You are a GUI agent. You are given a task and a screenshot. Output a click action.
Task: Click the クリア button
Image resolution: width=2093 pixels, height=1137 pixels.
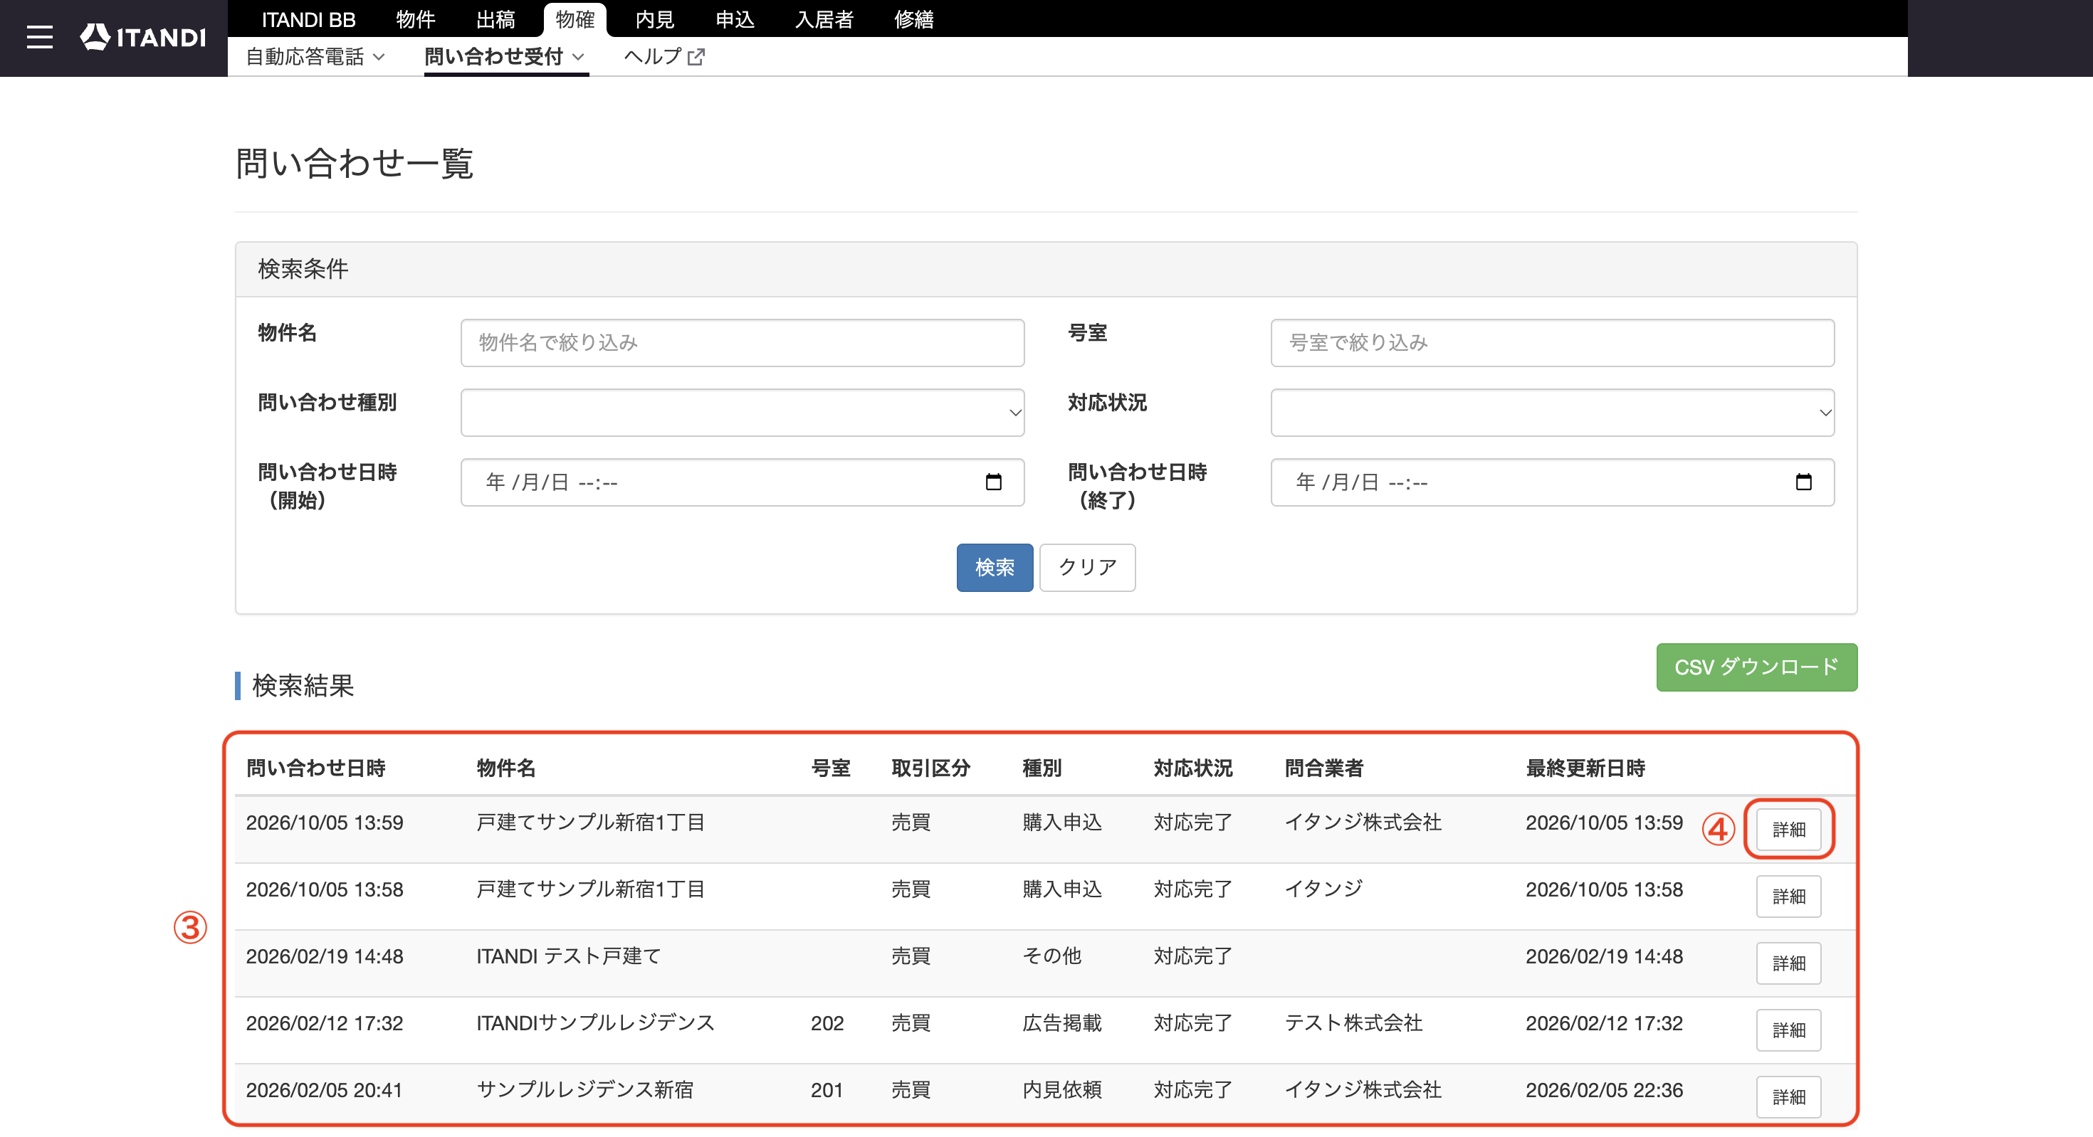coord(1087,567)
